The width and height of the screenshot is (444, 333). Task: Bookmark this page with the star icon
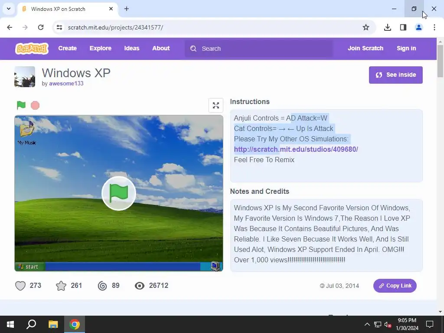(x=366, y=27)
